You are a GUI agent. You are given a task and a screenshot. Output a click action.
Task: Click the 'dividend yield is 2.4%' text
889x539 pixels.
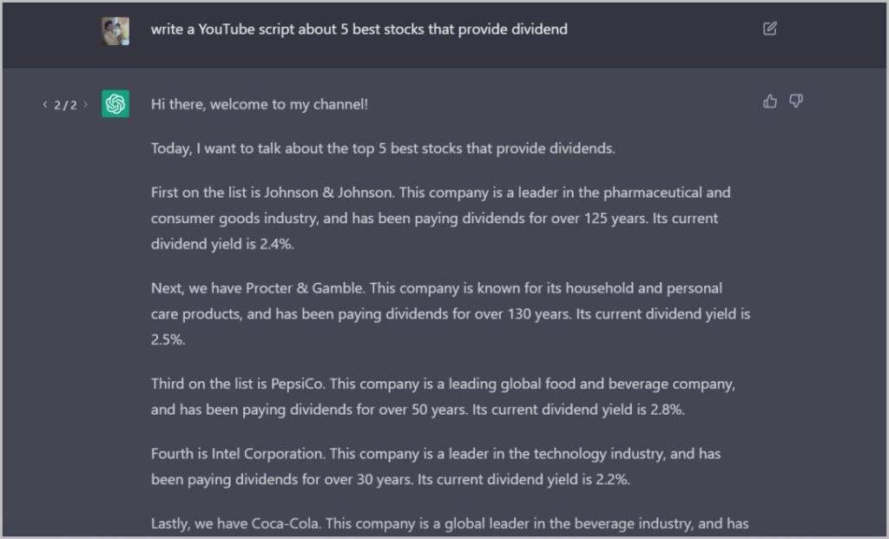click(222, 244)
